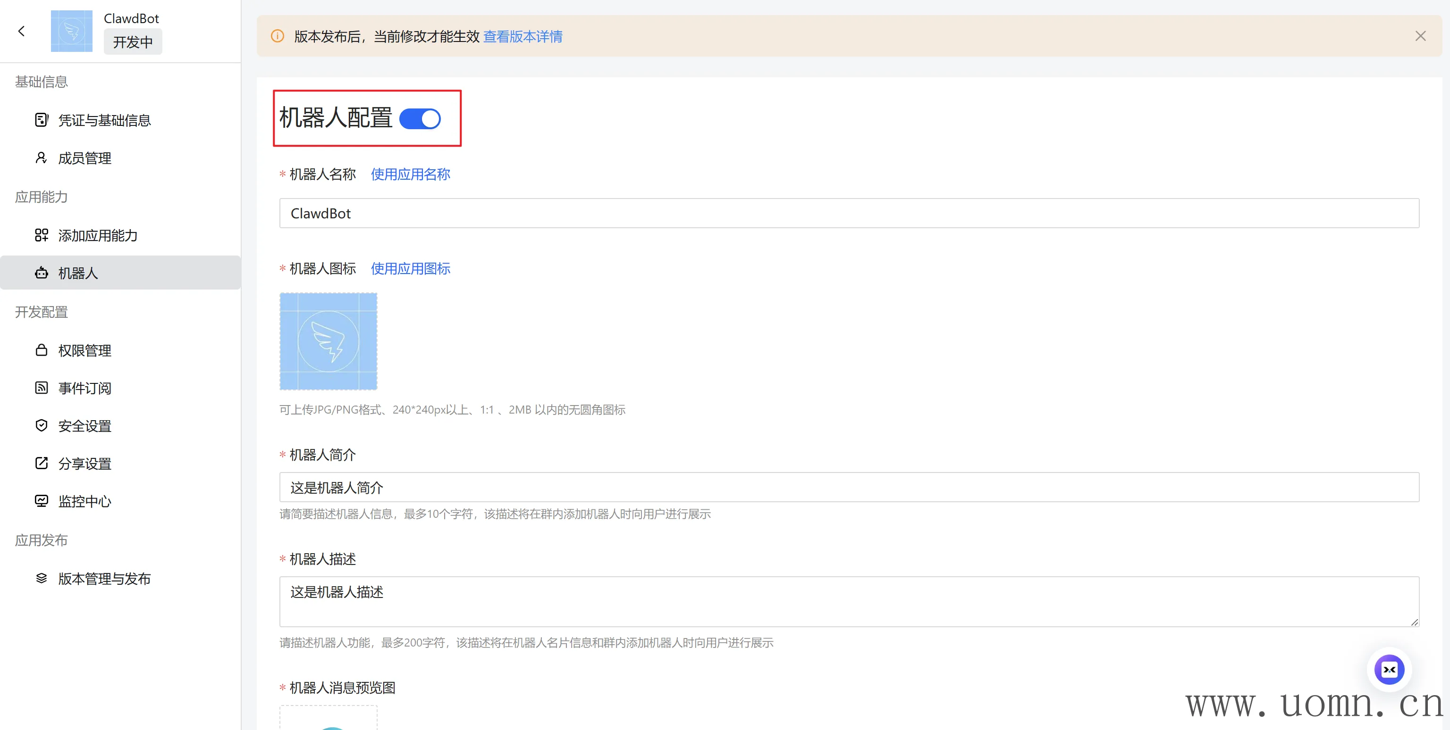Click into the 机器人简介 field
1450x730 pixels.
tap(849, 488)
